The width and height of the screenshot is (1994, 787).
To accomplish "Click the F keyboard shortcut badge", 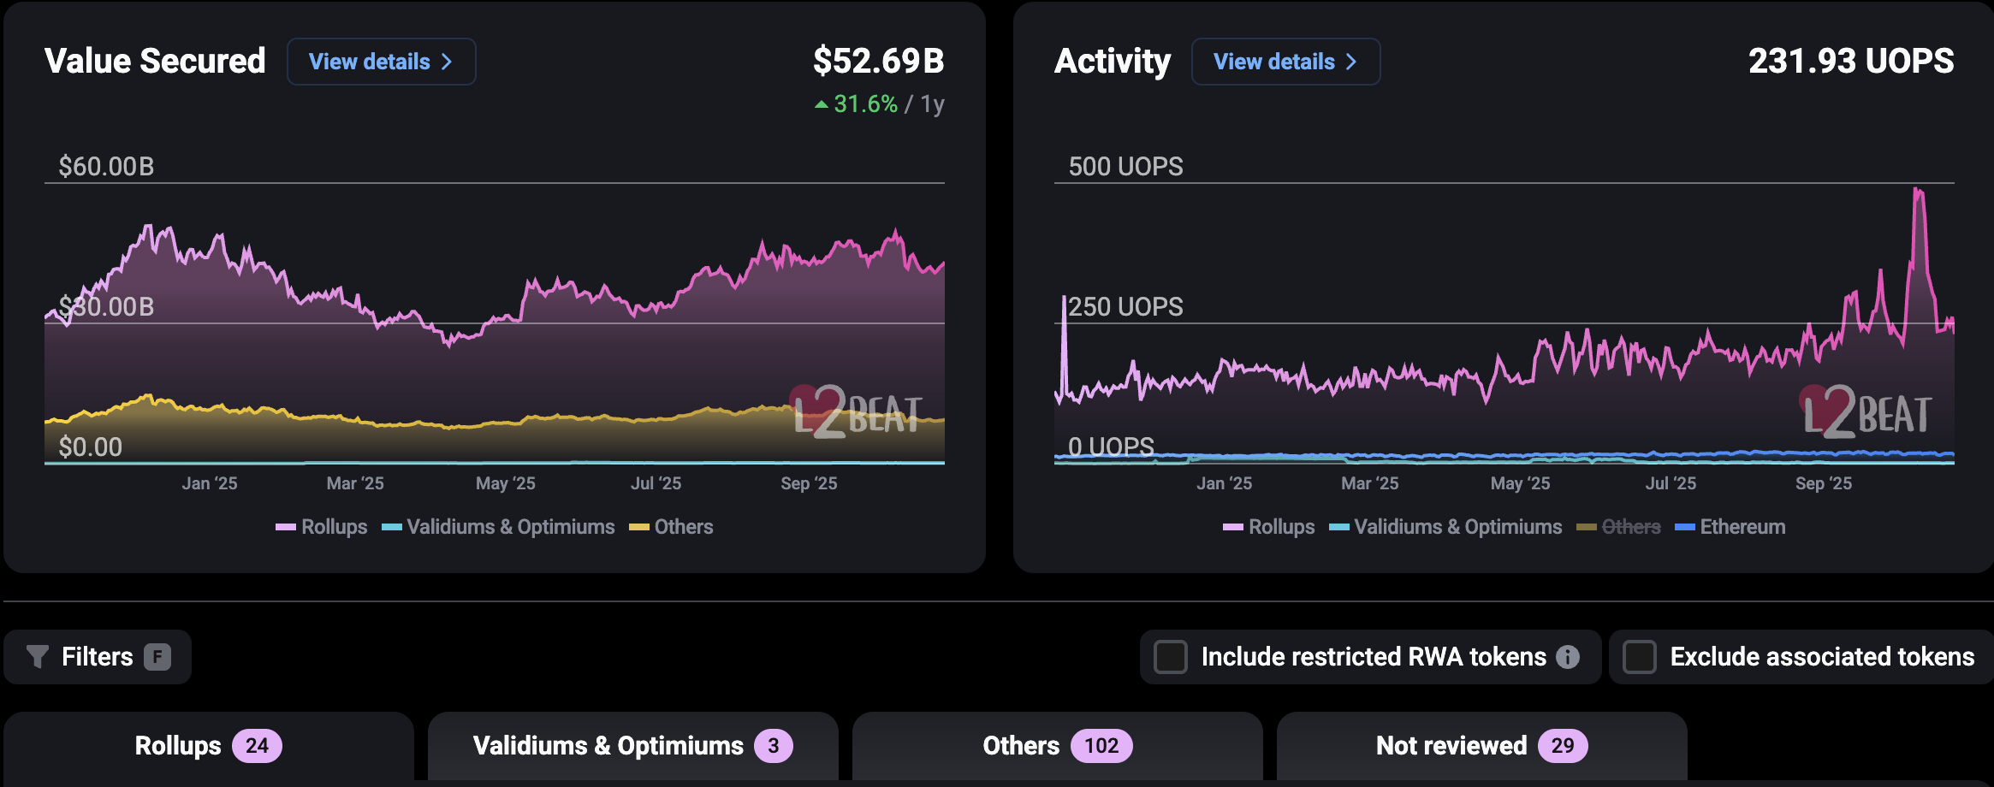I will click(157, 657).
